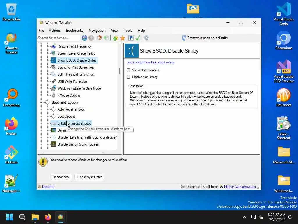Click the green-plus Add bookmark star icon

115,38
